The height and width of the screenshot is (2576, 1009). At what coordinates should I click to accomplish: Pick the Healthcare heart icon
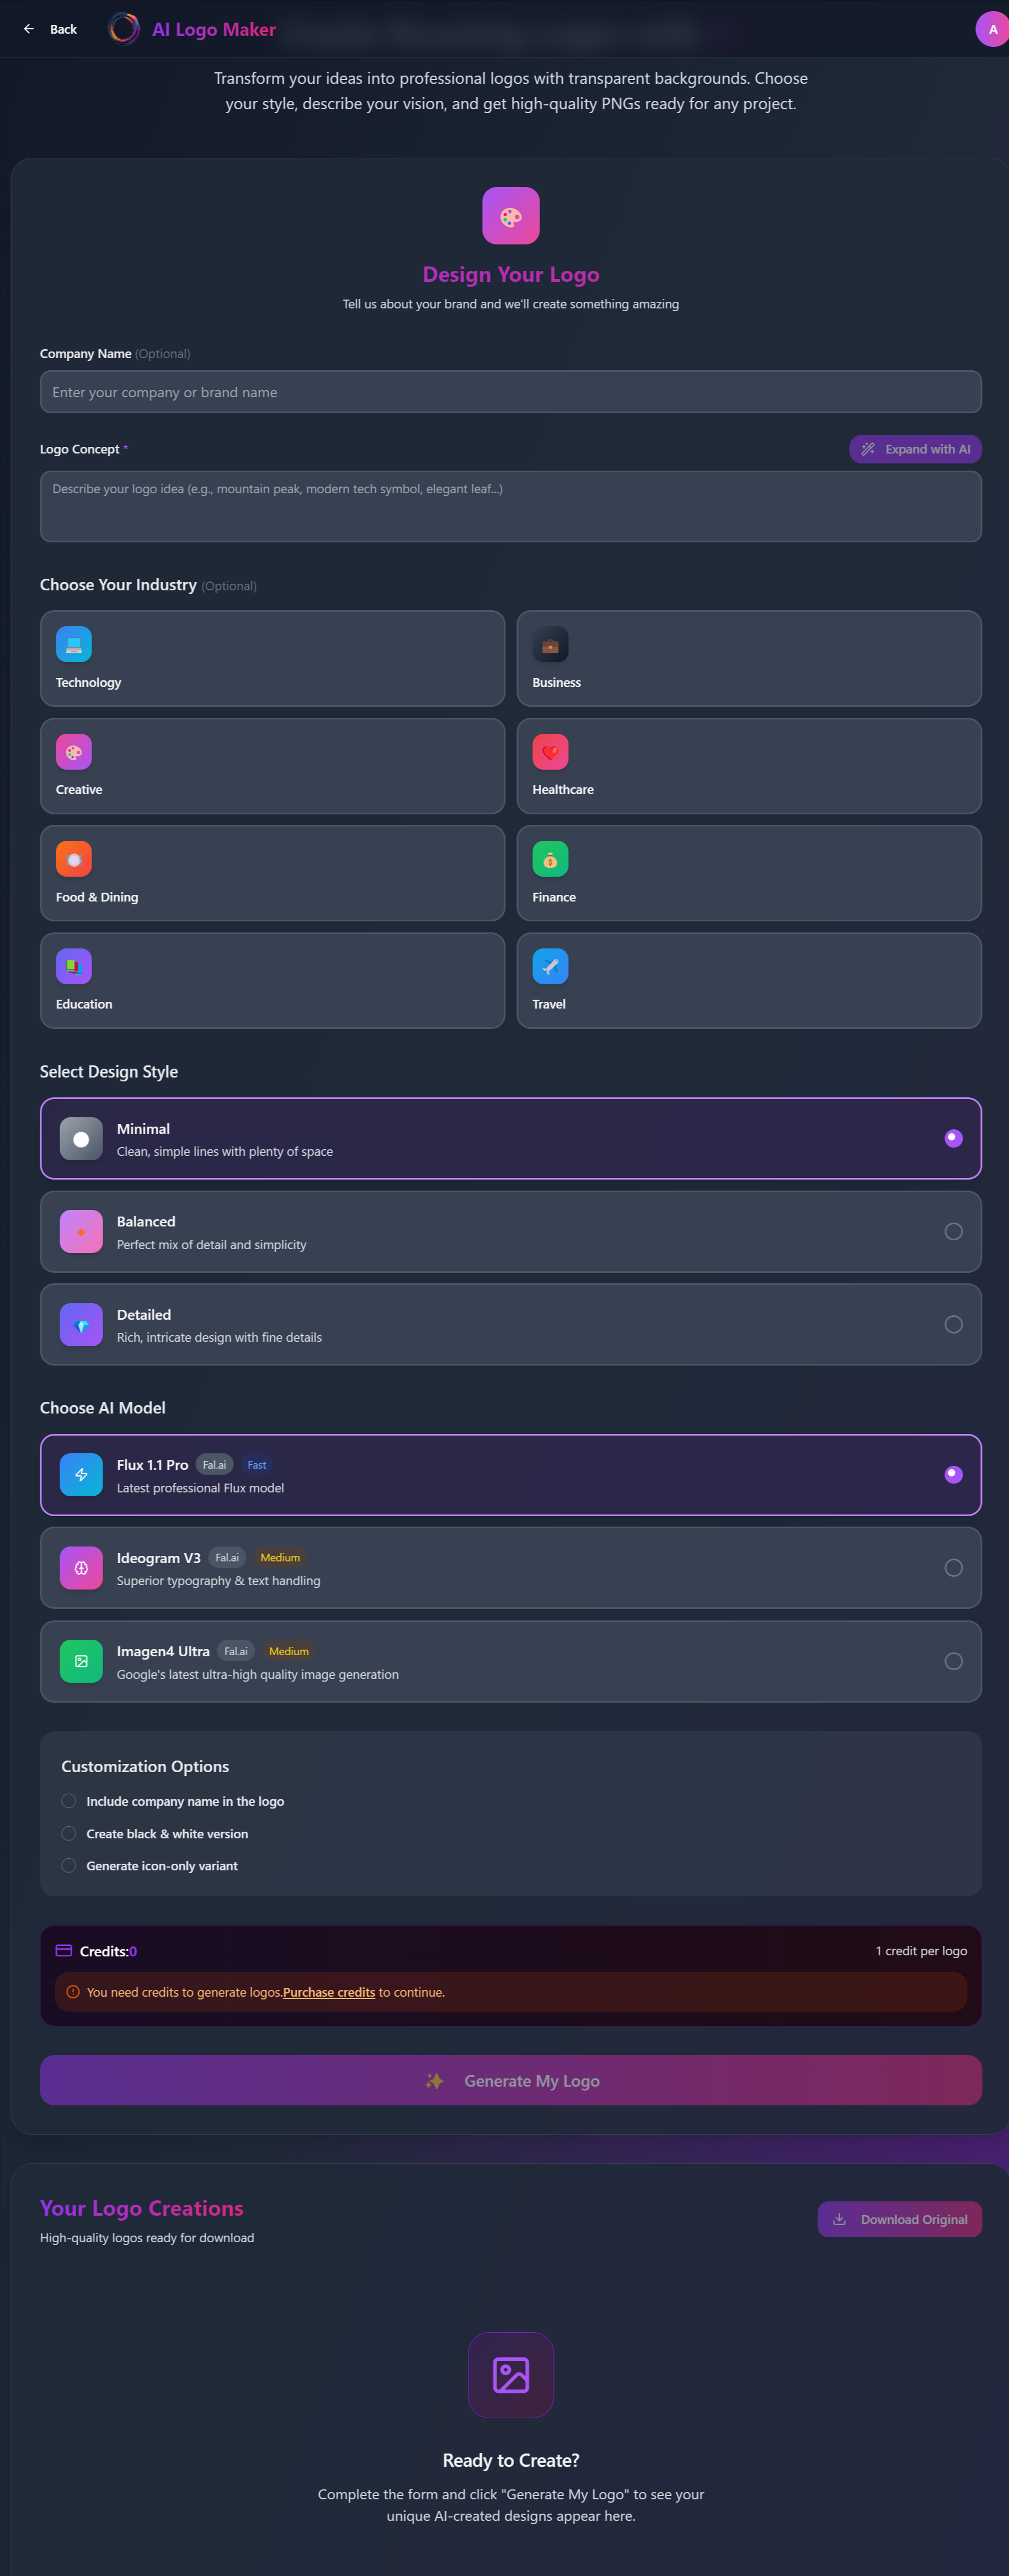550,752
